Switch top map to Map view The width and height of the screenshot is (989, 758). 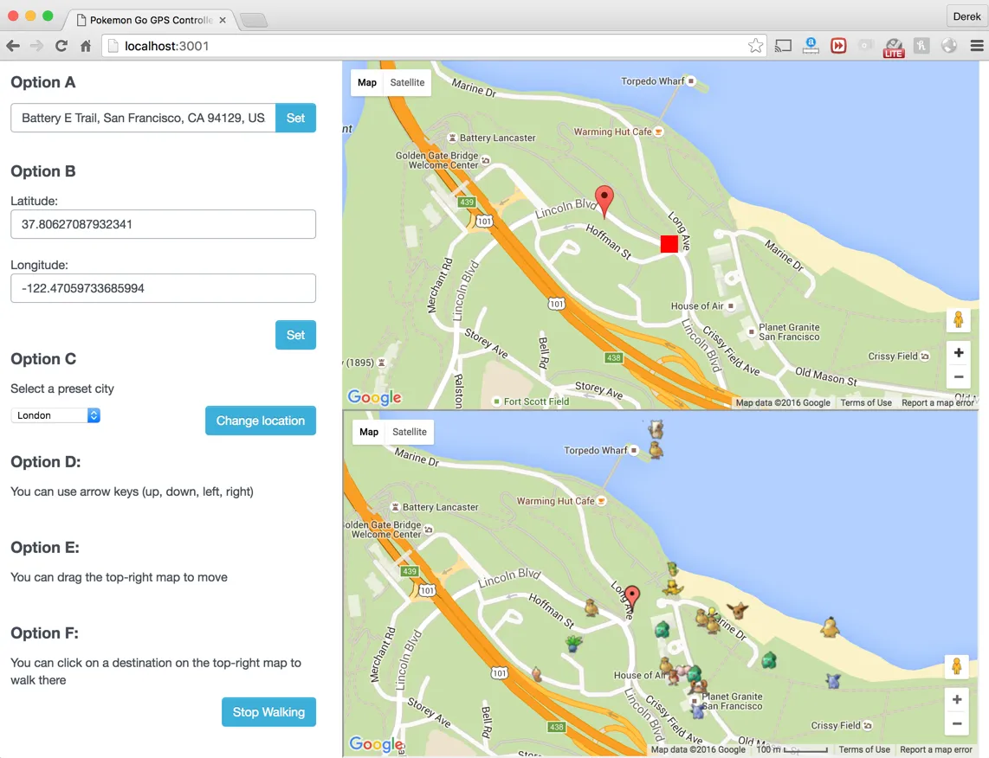(367, 82)
